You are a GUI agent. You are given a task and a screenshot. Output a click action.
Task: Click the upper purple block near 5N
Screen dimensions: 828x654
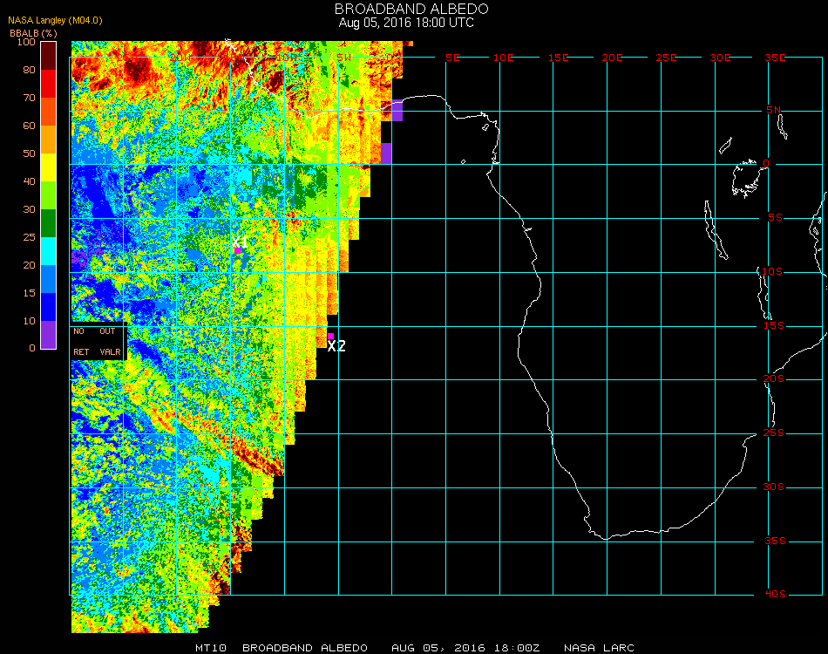pos(397,110)
